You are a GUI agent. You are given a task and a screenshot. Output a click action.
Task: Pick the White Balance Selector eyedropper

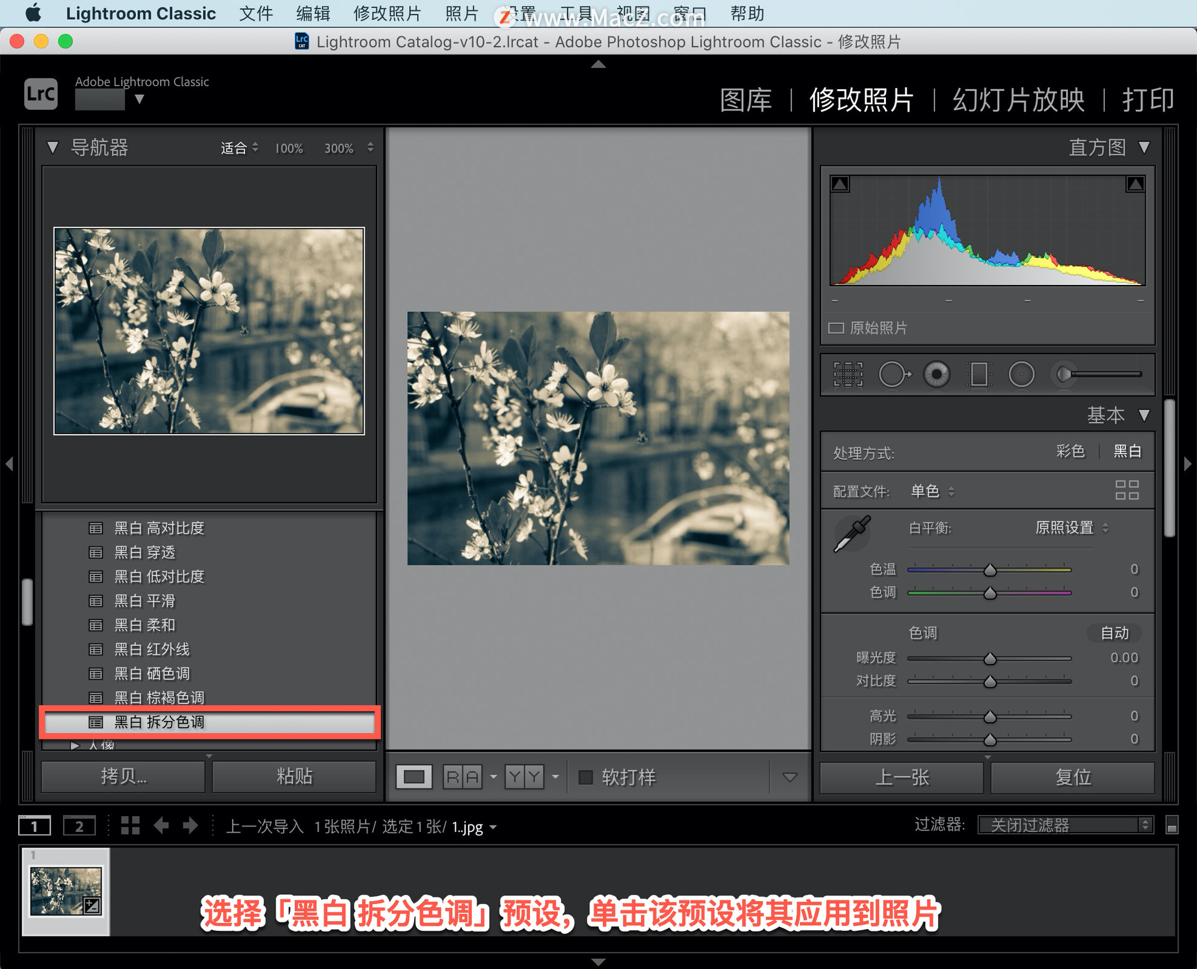pyautogui.click(x=852, y=534)
